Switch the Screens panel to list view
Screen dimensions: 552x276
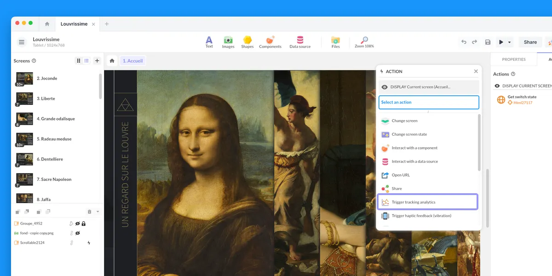(86, 61)
